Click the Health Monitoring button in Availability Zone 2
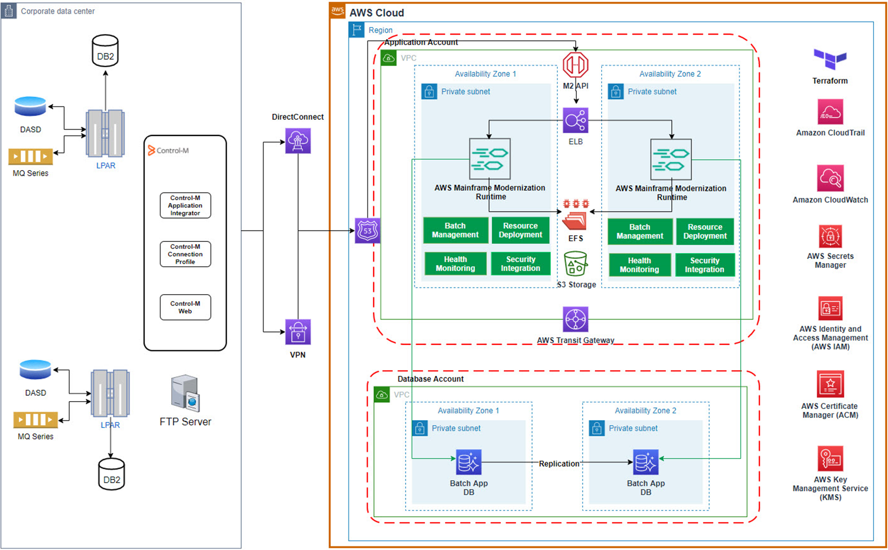Image resolution: width=888 pixels, height=550 pixels. 640,265
